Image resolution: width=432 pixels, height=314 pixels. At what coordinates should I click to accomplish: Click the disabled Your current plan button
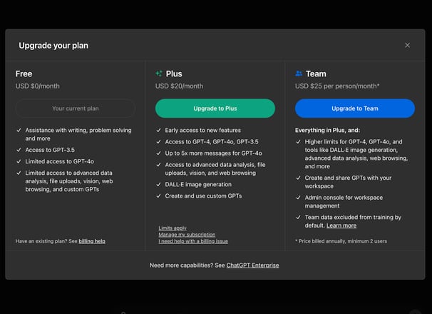click(76, 108)
